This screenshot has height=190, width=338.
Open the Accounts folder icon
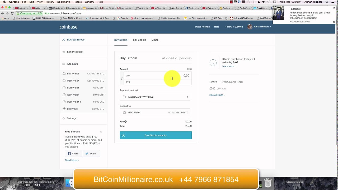pos(64,64)
